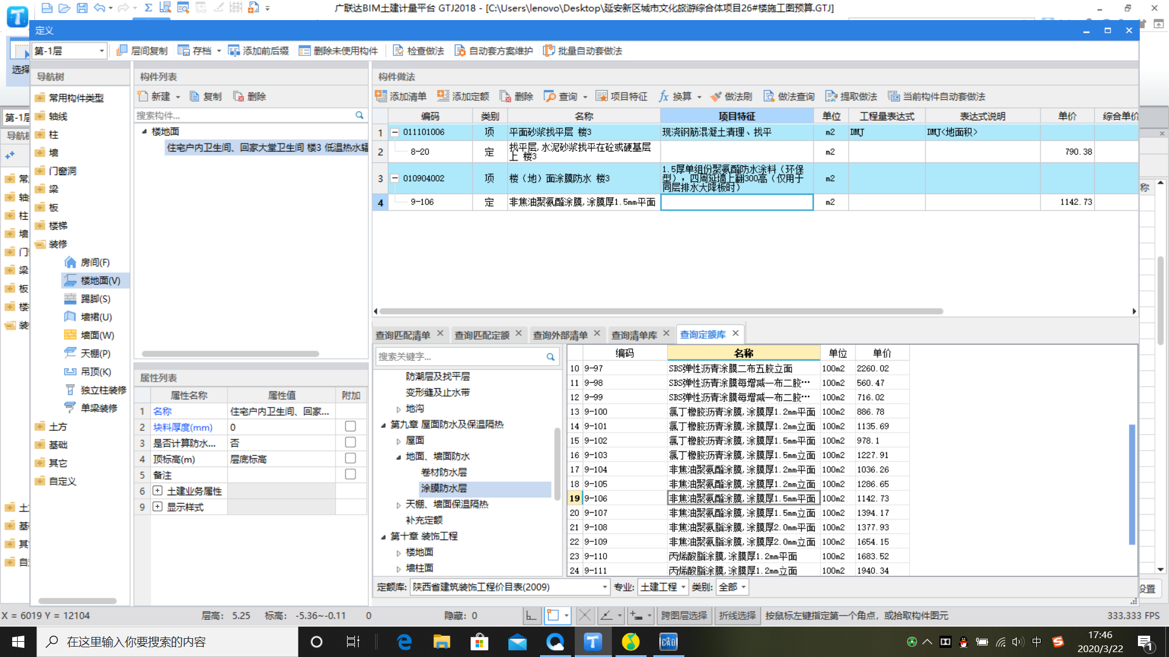Click the 搜索关键字 input field
Viewport: 1169px width, 657px height.
pyautogui.click(x=460, y=356)
